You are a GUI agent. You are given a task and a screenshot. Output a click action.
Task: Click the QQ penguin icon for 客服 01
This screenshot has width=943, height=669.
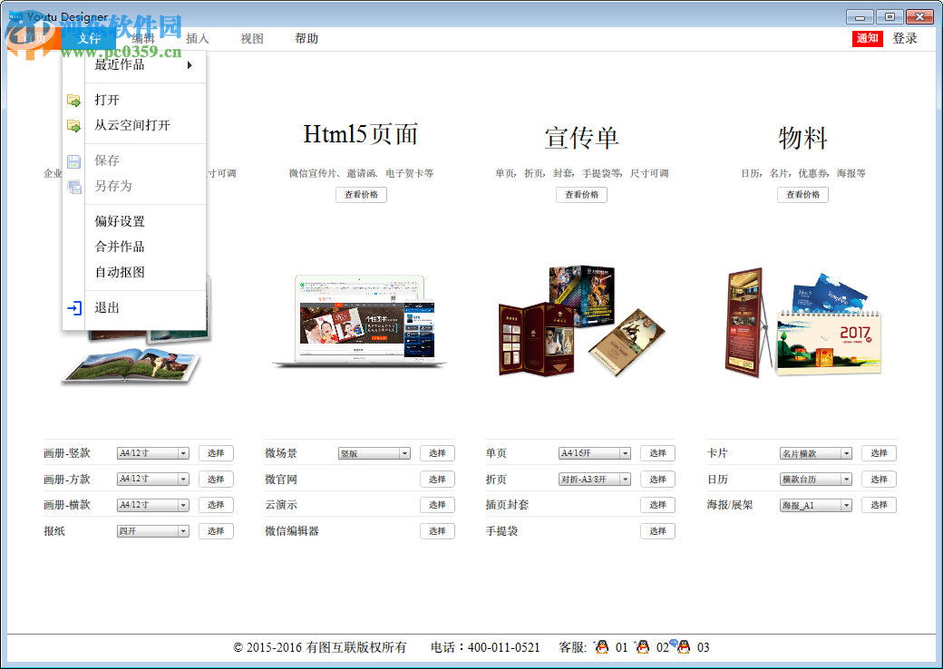click(601, 647)
